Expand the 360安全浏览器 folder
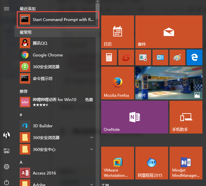 [57, 137]
